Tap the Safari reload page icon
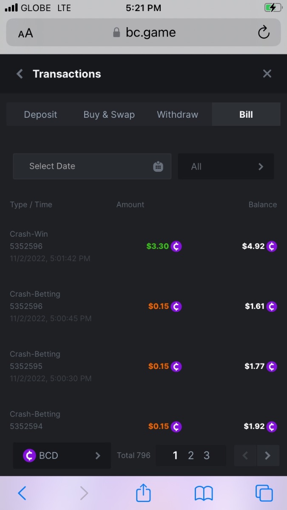 [x=264, y=33]
